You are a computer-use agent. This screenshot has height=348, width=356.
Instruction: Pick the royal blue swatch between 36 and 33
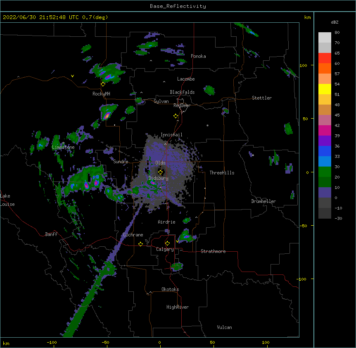325,151
